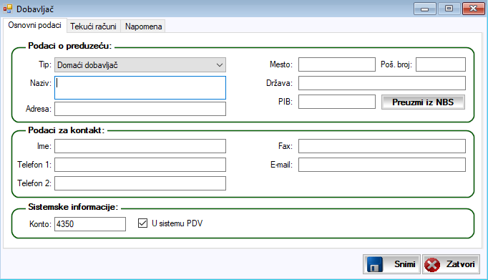The width and height of the screenshot is (488, 280).
Task: Open the Tip dropdown Domaći dobavljač
Action: pos(140,65)
